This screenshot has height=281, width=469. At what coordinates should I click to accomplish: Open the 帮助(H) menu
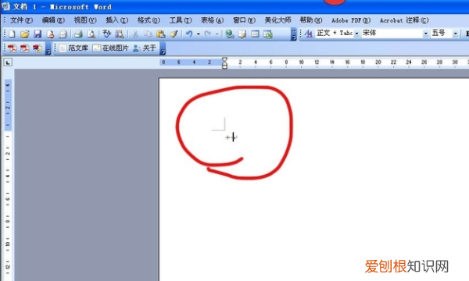311,20
